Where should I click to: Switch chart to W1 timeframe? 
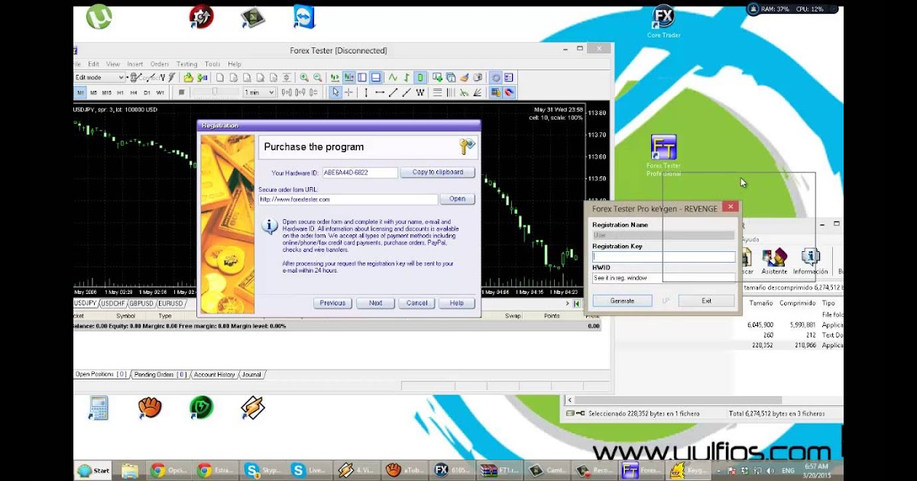coord(160,92)
